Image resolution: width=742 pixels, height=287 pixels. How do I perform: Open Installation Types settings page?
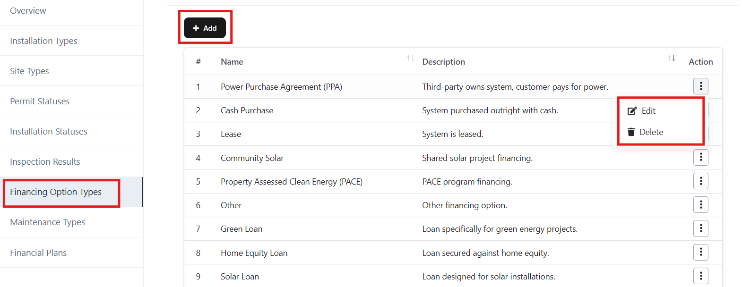(43, 41)
